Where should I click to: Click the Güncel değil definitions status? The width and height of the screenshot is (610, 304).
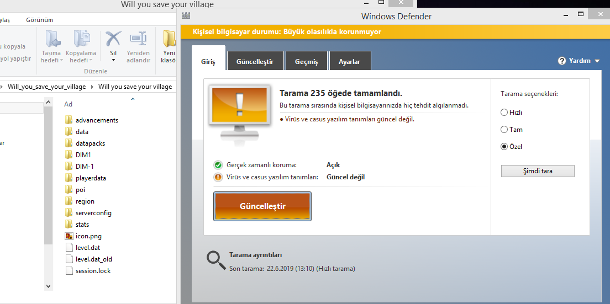point(345,177)
